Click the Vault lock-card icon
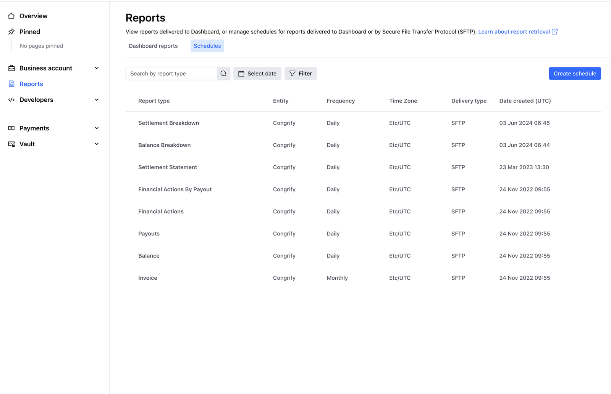Image resolution: width=611 pixels, height=394 pixels. (x=11, y=144)
